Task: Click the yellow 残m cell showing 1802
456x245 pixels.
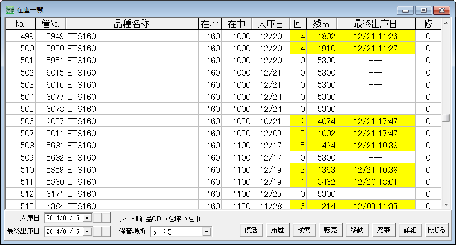Action: [320, 36]
